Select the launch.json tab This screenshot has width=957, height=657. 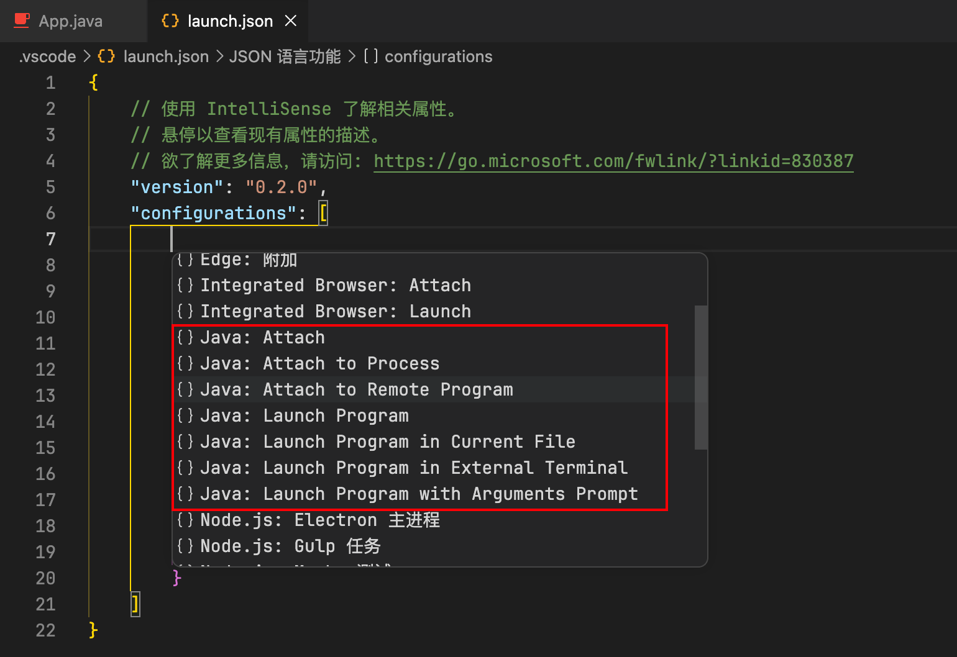coord(229,21)
